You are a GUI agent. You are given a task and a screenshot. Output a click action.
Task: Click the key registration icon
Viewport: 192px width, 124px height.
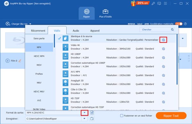(153, 4)
